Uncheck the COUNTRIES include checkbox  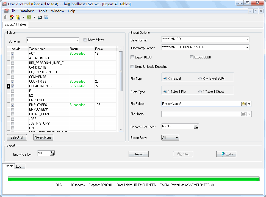pyautogui.click(x=13, y=82)
